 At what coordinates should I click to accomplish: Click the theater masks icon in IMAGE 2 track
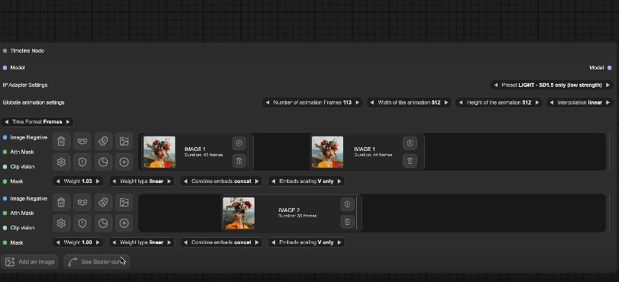[103, 203]
